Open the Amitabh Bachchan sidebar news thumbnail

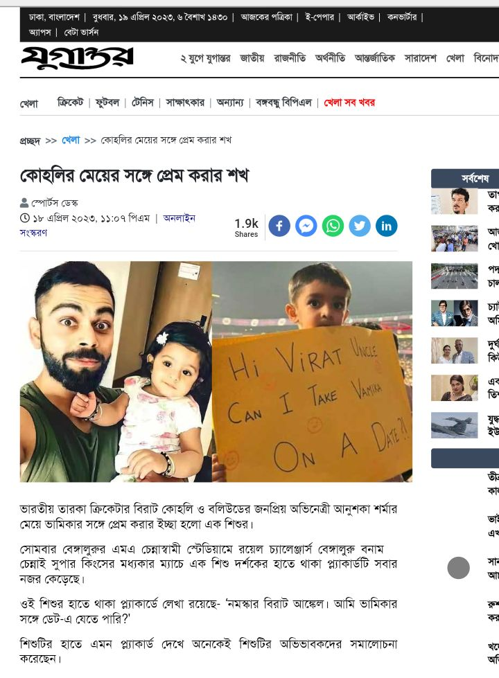455,313
